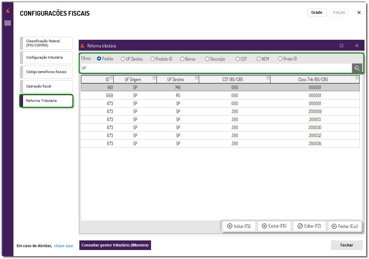Image resolution: width=369 pixels, height=259 pixels.
Task: Click the magnifier search icon button
Action: pos(357,68)
